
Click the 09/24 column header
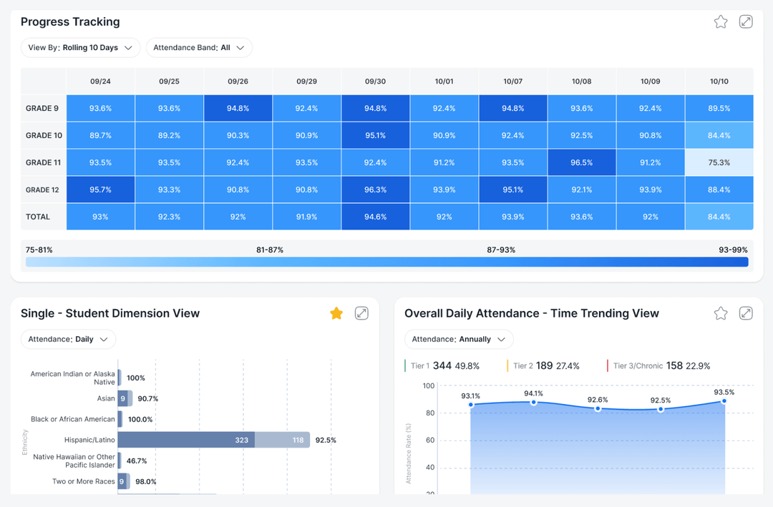coord(100,82)
